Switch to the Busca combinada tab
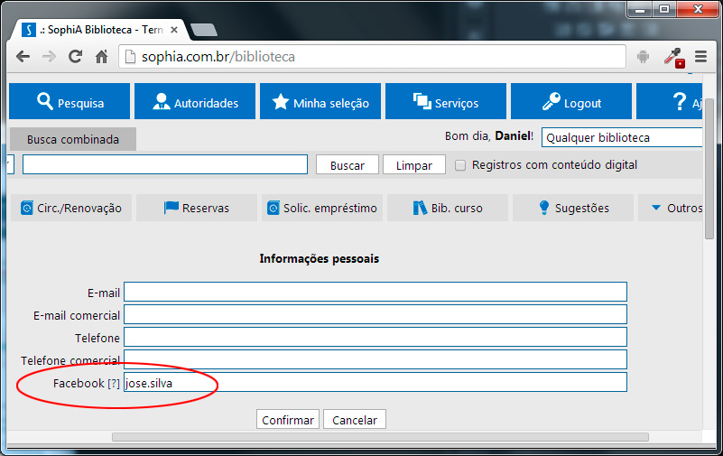 72,140
